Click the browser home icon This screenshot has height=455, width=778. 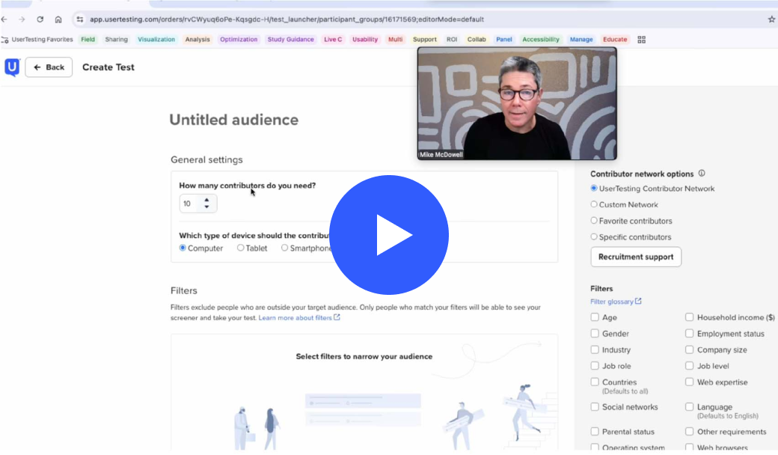pos(58,19)
